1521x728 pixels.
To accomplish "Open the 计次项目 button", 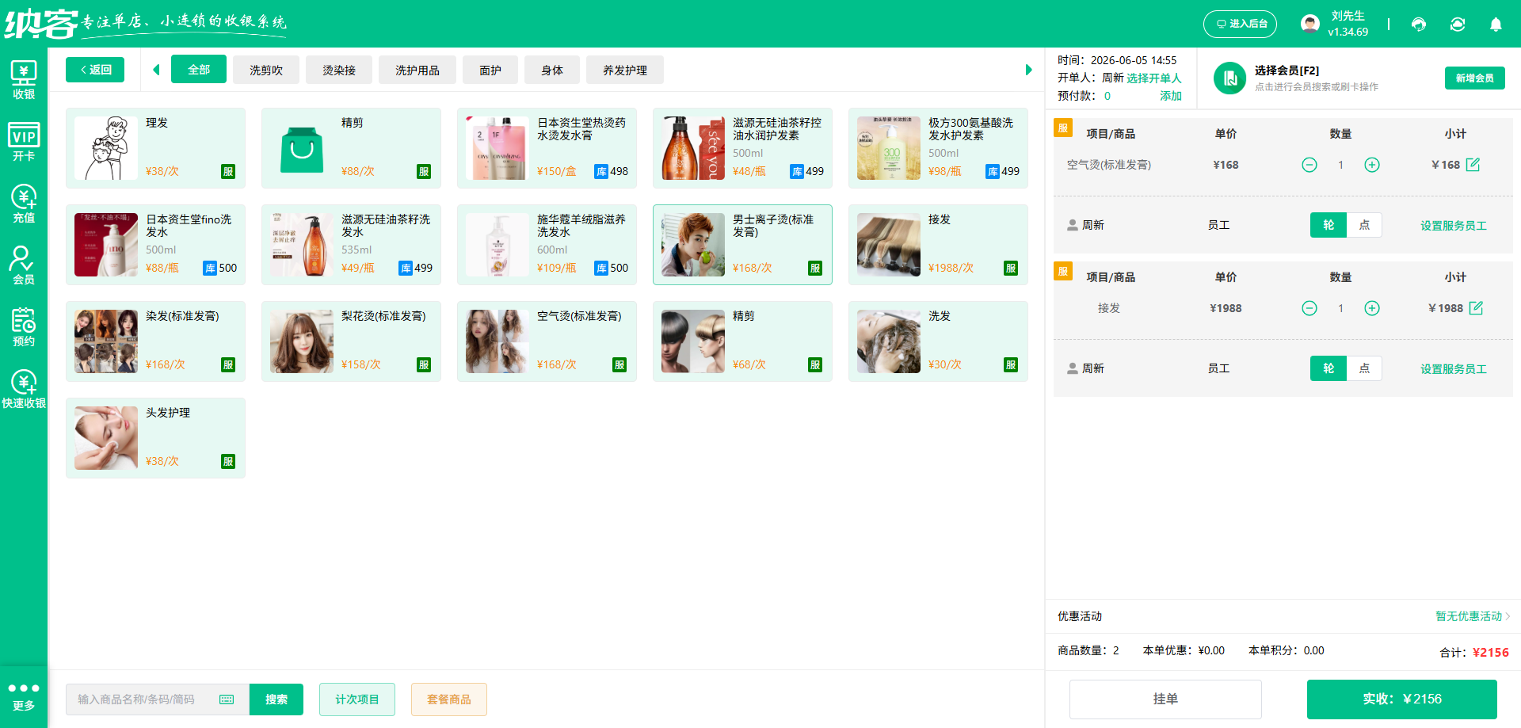I will (357, 699).
